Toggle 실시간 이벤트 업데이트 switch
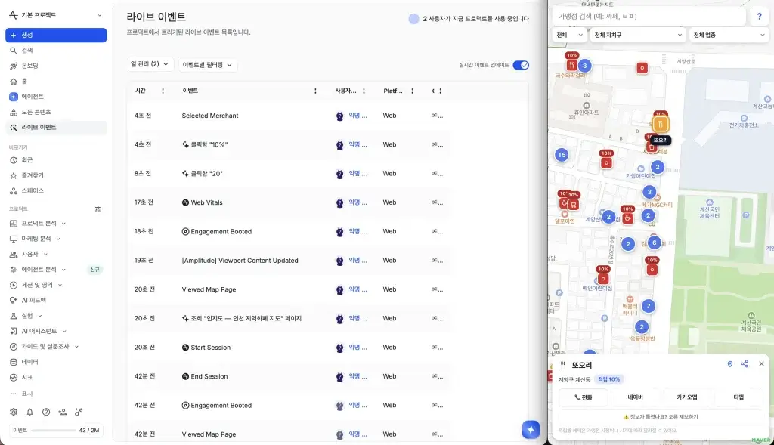Image resolution: width=774 pixels, height=445 pixels. tap(521, 65)
